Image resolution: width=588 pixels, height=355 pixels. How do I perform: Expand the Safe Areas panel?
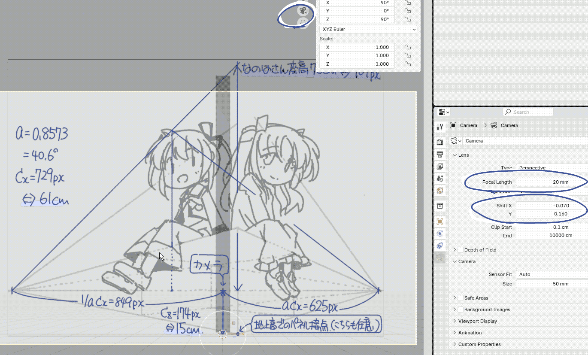455,298
